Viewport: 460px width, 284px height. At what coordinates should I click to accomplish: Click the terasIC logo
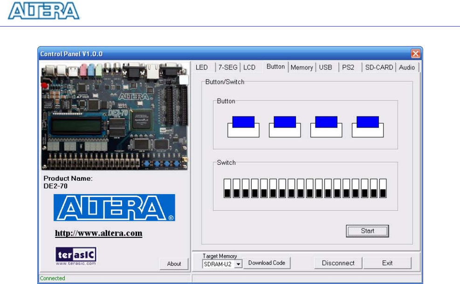(76, 256)
